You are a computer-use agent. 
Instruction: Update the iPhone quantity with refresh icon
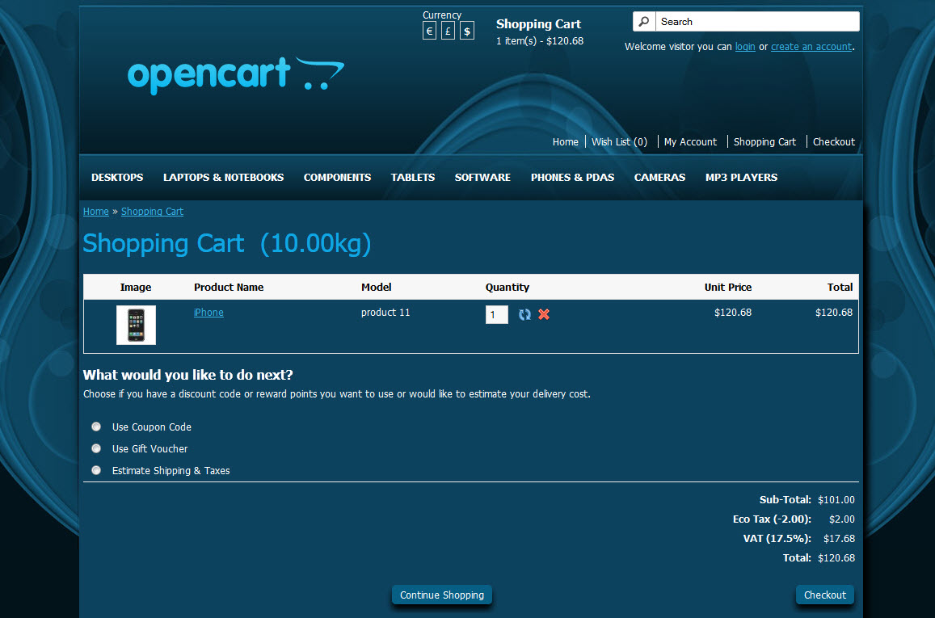coord(524,314)
